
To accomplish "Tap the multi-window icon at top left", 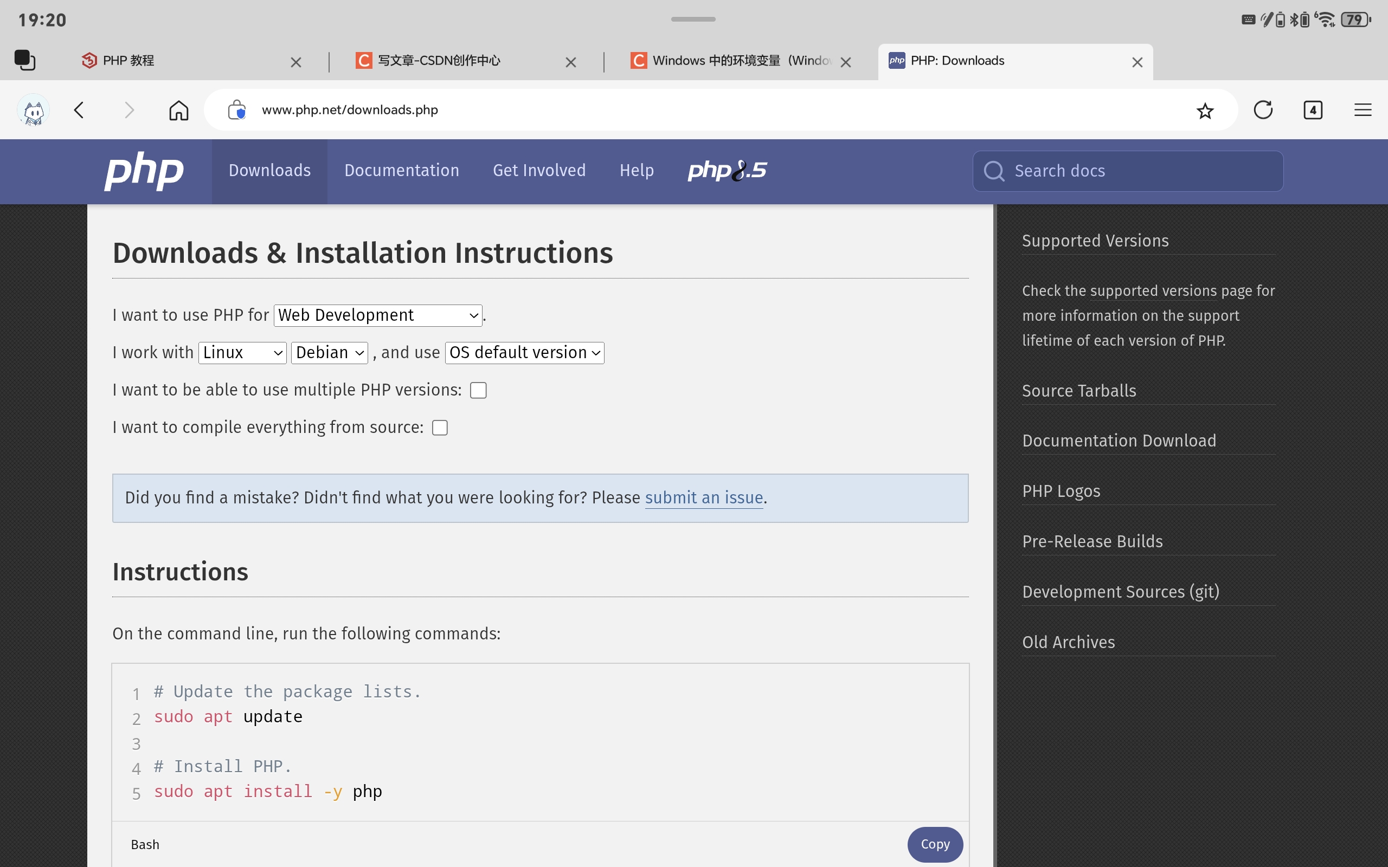I will pos(24,60).
